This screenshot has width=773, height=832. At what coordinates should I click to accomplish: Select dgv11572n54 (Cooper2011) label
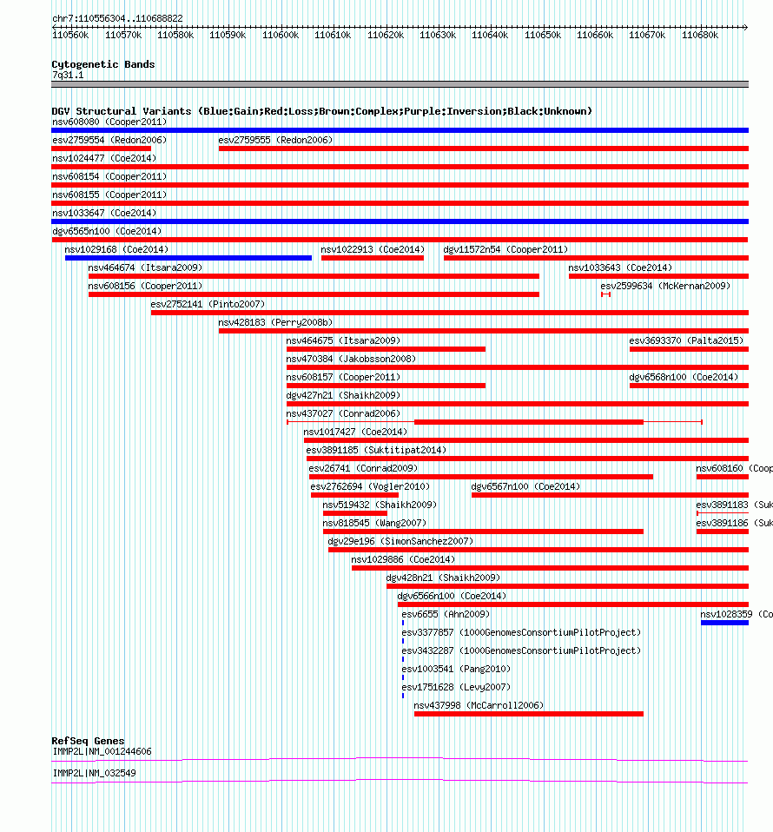505,249
